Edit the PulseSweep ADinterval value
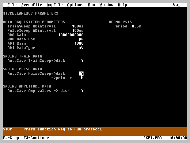190x143 pixels. point(77,31)
